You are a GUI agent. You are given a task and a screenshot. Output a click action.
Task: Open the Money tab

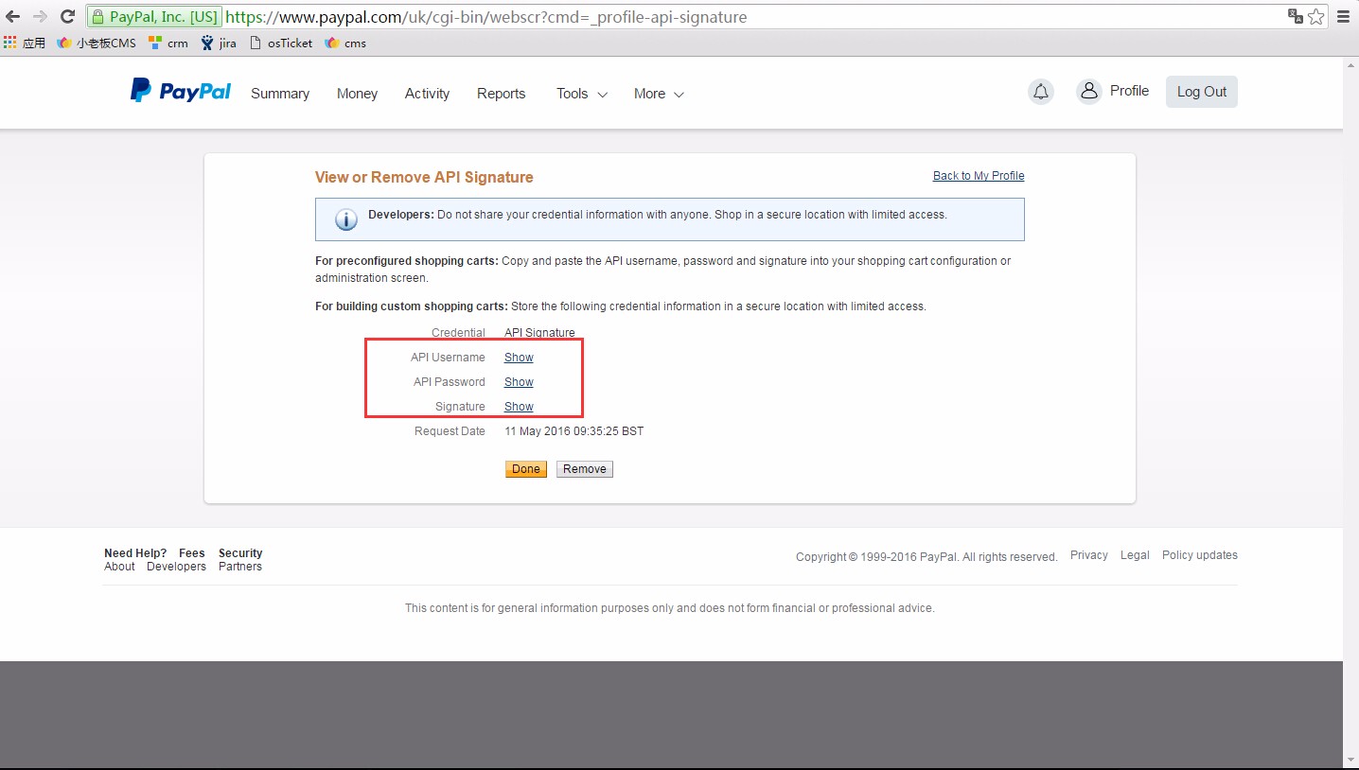point(357,94)
